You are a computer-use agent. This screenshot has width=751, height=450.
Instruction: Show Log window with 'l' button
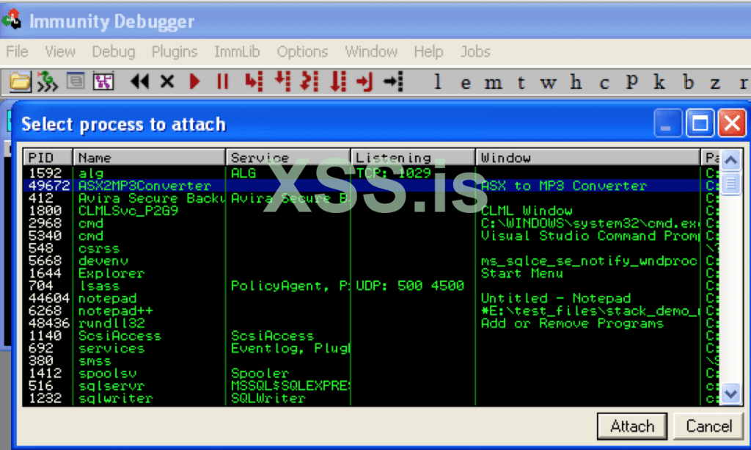pyautogui.click(x=437, y=82)
